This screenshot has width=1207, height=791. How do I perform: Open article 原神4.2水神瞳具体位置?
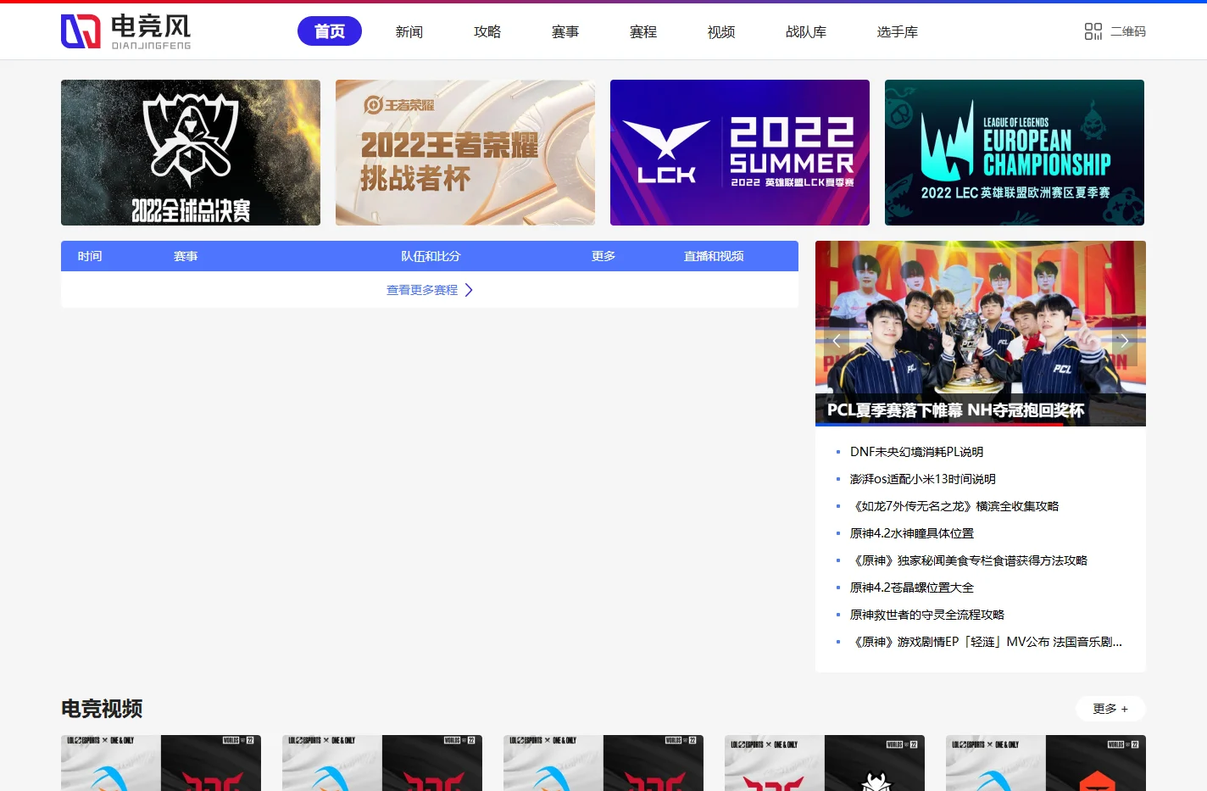tap(912, 533)
